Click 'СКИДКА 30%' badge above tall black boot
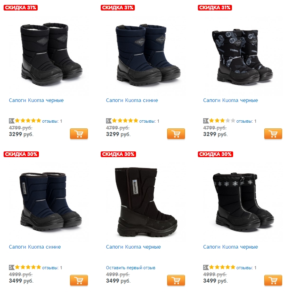The width and height of the screenshot is (291, 296). [x=118, y=154]
